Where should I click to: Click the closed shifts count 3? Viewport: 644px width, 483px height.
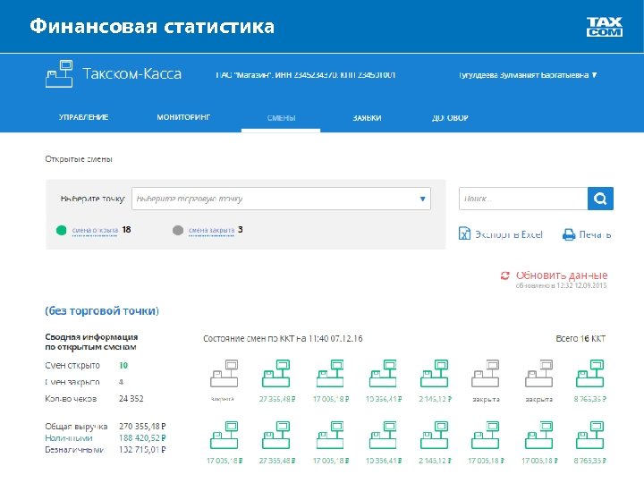tap(241, 230)
